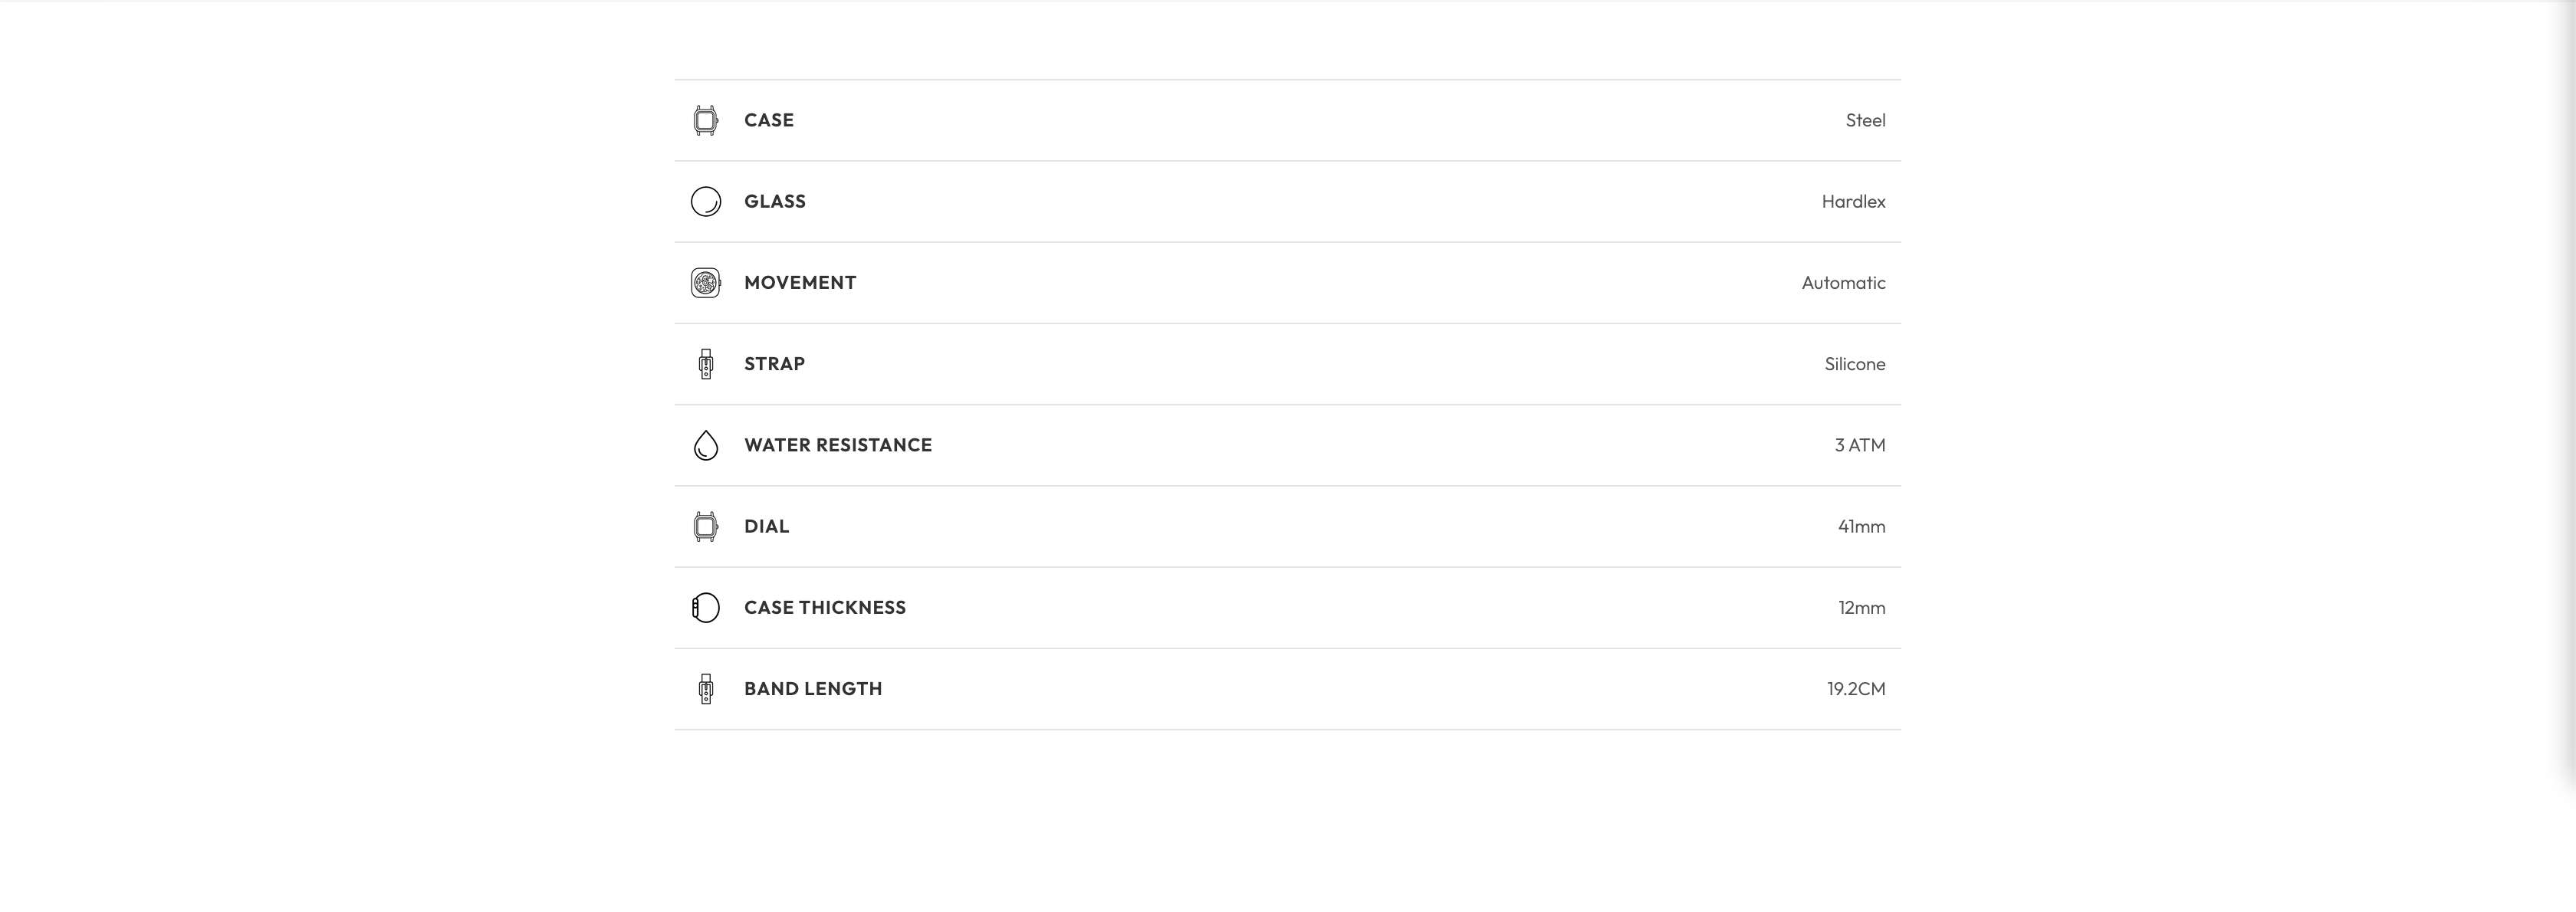Click the GLASS specification label
Viewport: 2576px width, 912px height.
click(774, 202)
